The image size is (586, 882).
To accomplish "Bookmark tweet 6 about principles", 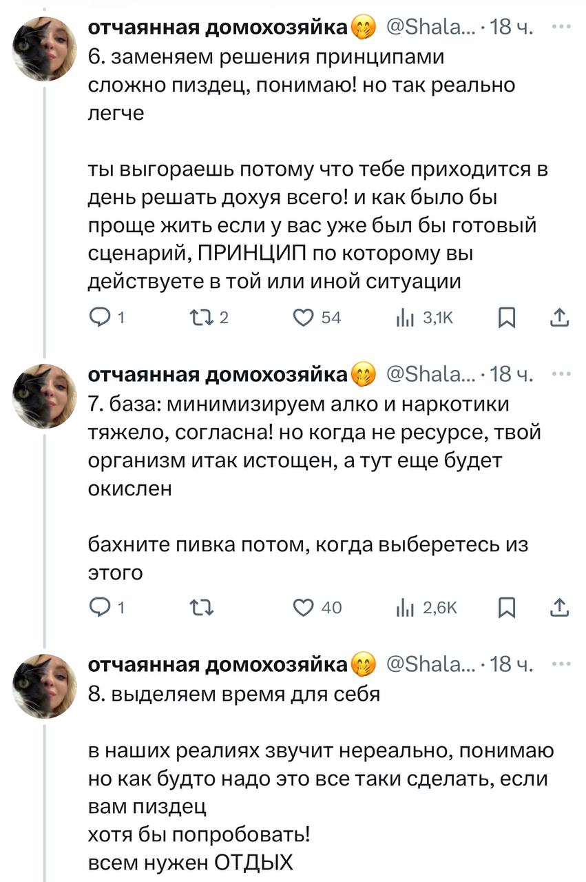I will pos(506,318).
